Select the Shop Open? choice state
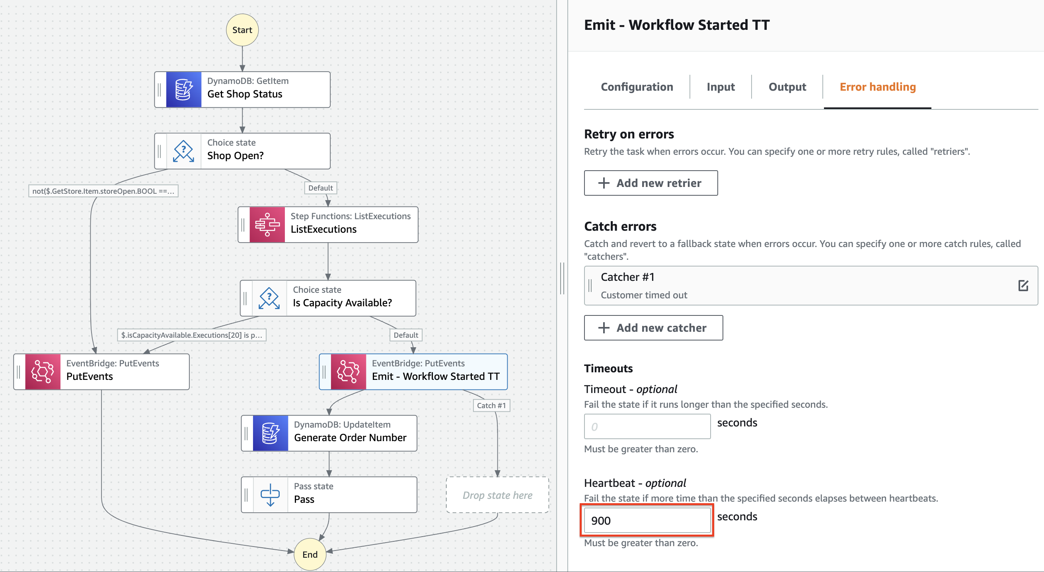 click(x=242, y=151)
